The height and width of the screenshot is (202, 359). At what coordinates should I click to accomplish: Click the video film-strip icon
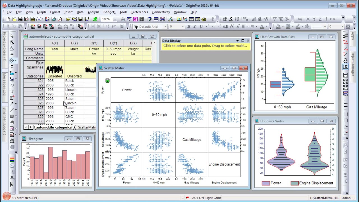pos(142,19)
